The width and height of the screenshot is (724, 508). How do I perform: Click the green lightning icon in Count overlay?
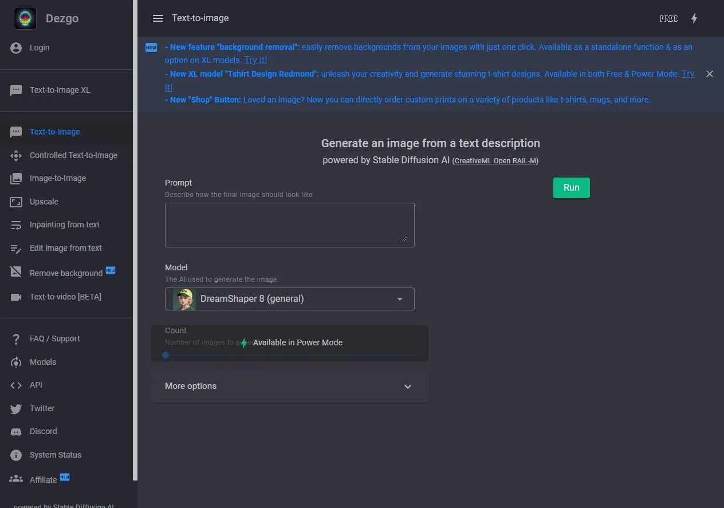[x=244, y=342]
